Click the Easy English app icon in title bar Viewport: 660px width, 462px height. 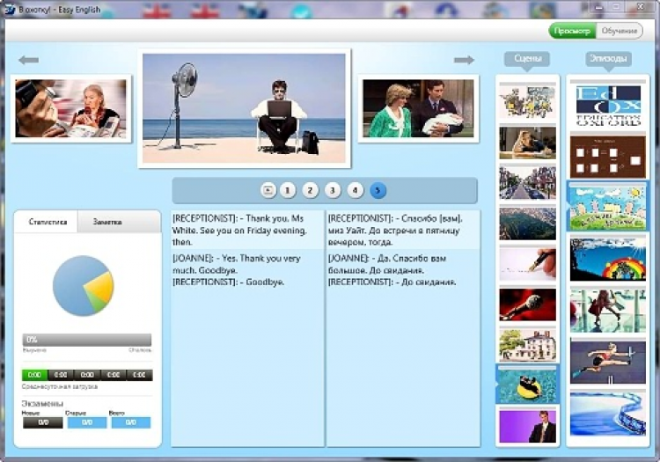pos(10,10)
